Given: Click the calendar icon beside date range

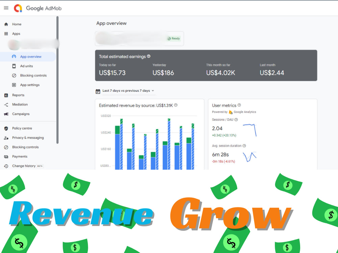Looking at the screenshot, I should 98,91.
